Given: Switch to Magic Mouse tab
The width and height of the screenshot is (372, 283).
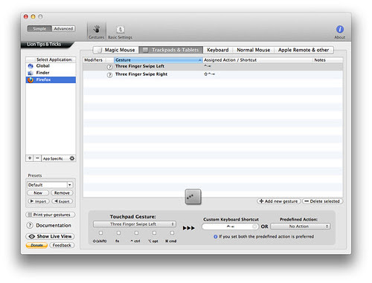Looking at the screenshot, I should pyautogui.click(x=116, y=50).
